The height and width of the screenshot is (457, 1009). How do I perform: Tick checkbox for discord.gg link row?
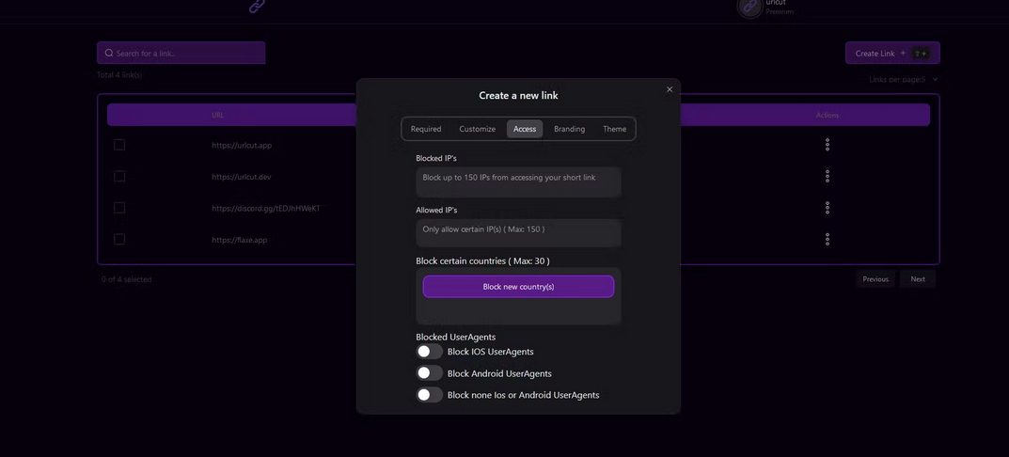[119, 208]
